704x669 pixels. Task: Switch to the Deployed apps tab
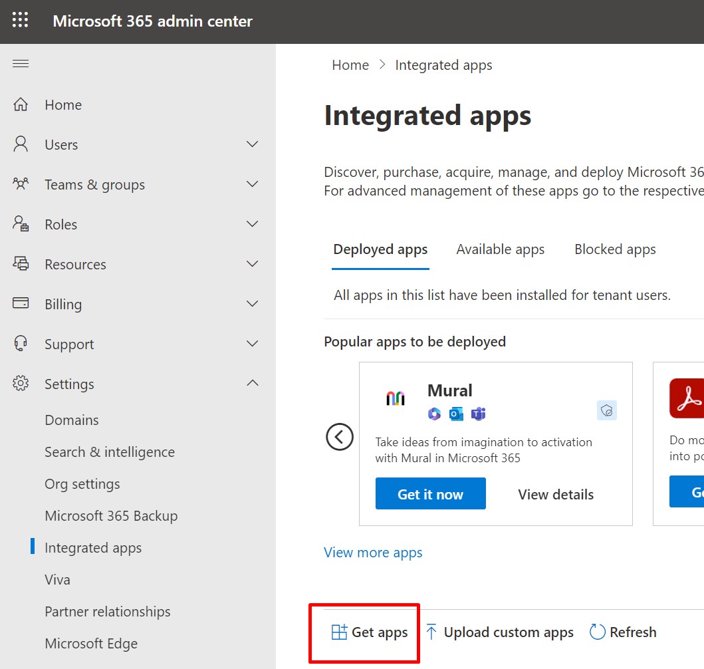380,249
